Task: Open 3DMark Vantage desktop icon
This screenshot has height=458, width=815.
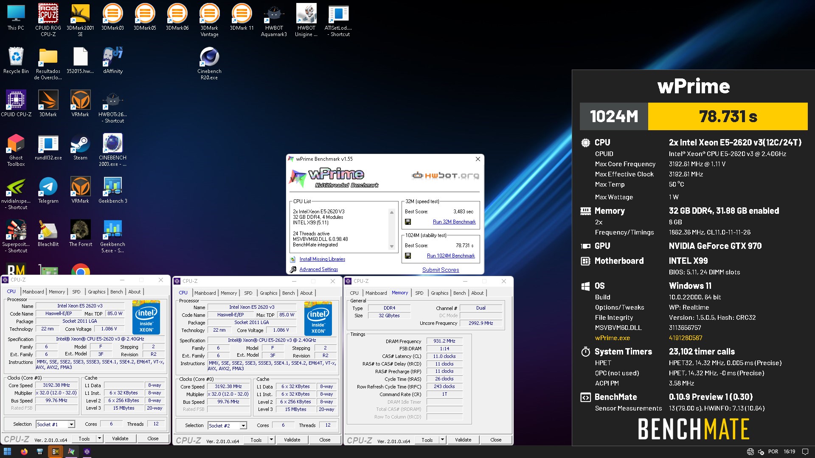Action: [209, 20]
